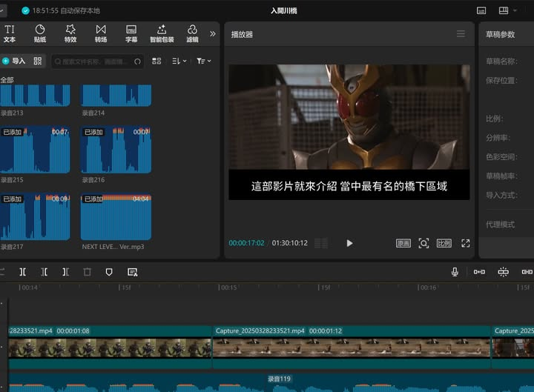The width and height of the screenshot is (534, 392).
Task: Open the 文本 (Text) tab
Action: [10, 33]
